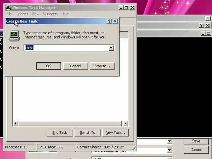Viewport: 212px width, 159px height.
Task: Click End Task in Task Manager
Action: click(x=60, y=132)
